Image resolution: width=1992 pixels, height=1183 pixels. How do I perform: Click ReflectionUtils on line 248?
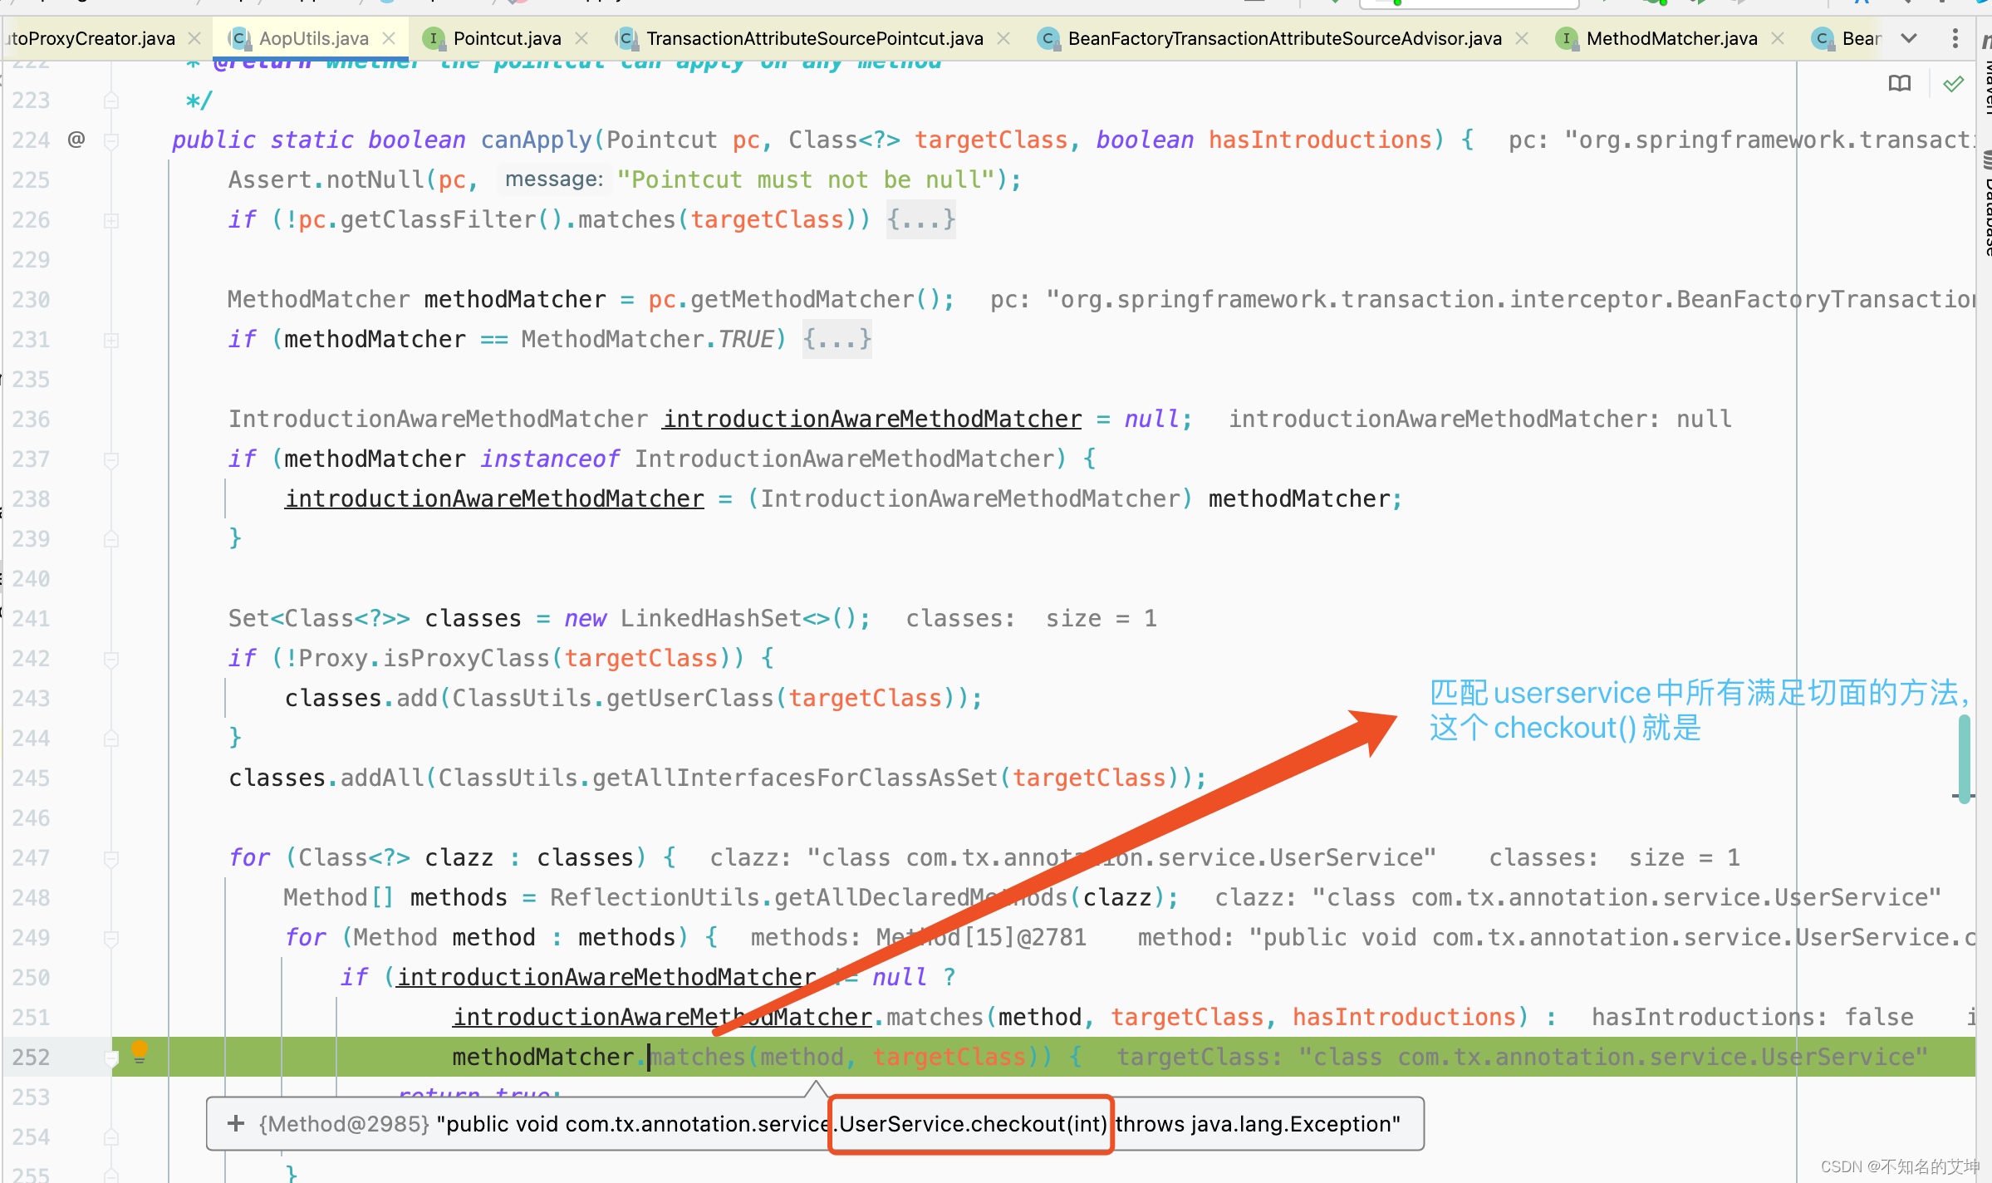(655, 897)
